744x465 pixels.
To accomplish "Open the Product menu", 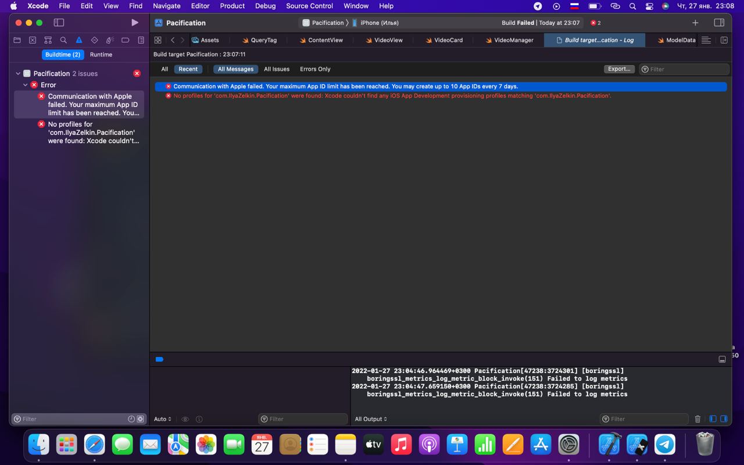I will click(232, 6).
